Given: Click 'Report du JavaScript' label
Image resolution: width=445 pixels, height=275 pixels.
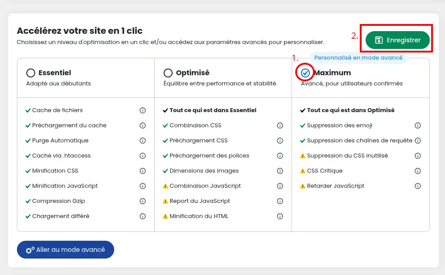Looking at the screenshot, I should coord(200,201).
